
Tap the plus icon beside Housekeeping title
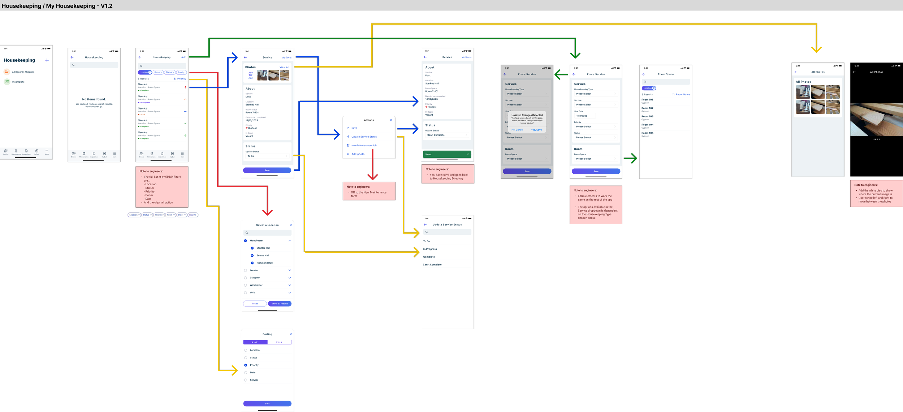pos(47,60)
